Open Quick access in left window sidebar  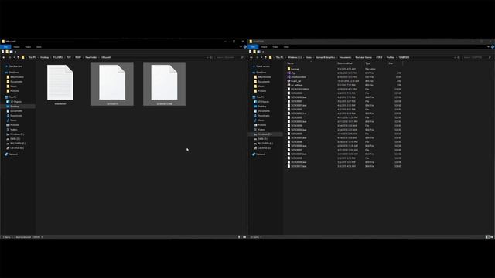click(14, 66)
